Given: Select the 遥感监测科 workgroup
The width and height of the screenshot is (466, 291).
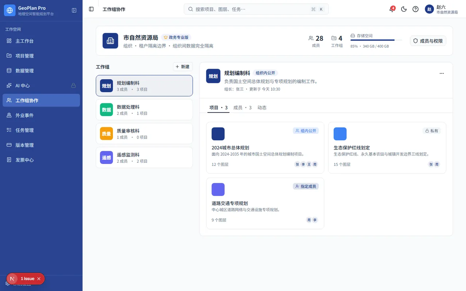Looking at the screenshot, I should [144, 158].
